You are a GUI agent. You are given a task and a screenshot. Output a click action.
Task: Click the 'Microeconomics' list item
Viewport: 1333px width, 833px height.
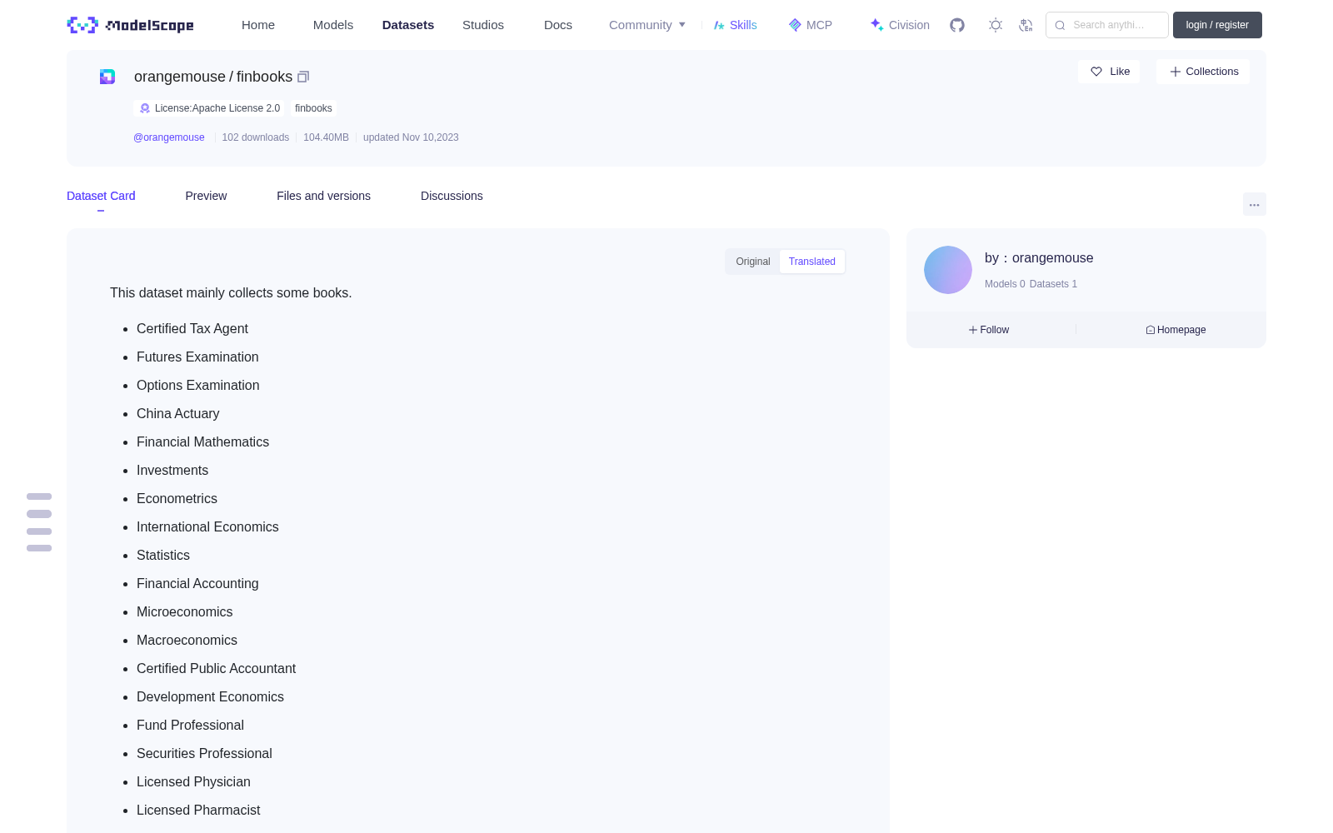pos(185,612)
